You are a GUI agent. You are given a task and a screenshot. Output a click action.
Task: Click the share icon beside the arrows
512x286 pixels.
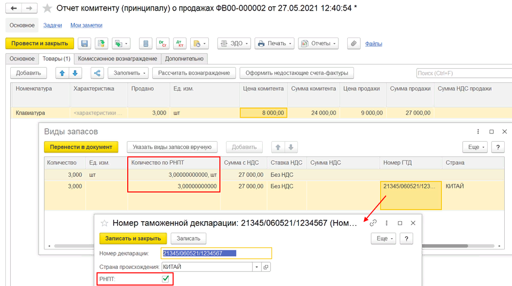pyautogui.click(x=97, y=73)
